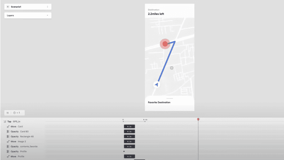284x160 pixels.
Task: Tap the blue navigation arrow on the map
Action: 157,85
